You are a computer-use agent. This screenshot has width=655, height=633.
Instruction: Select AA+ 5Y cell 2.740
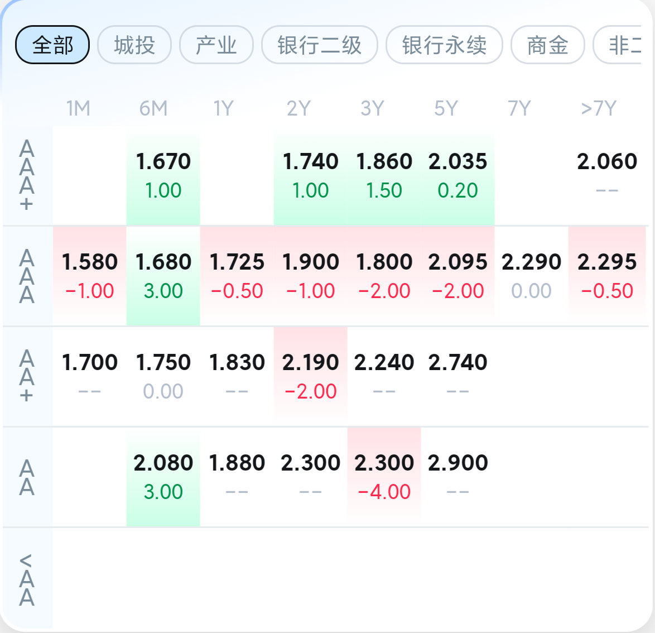click(458, 376)
